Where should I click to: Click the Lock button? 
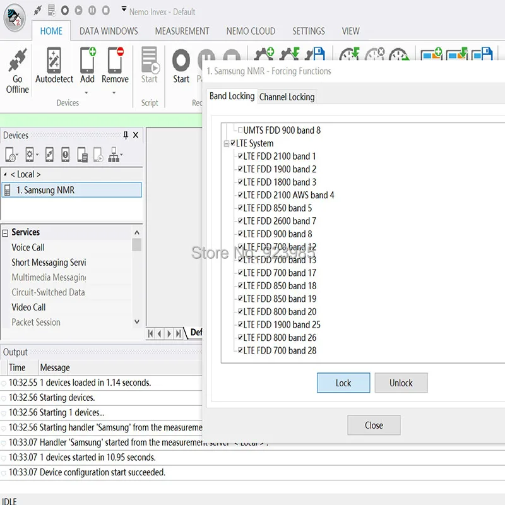pos(343,383)
